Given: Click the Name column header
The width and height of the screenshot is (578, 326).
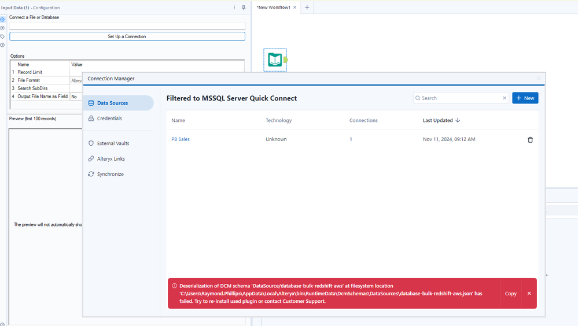Looking at the screenshot, I should [178, 120].
